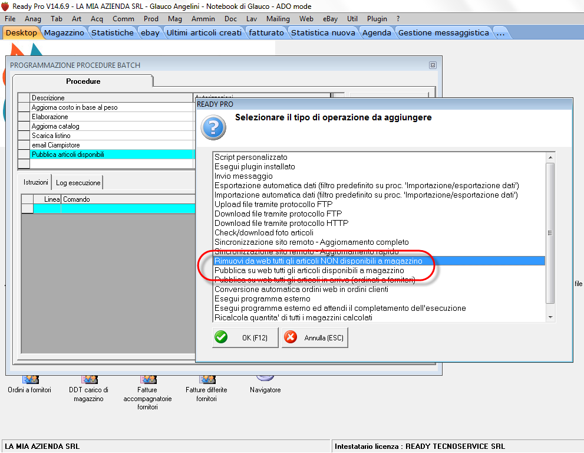
Task: Click the Annulla (ESC) cancel button
Action: (315, 337)
